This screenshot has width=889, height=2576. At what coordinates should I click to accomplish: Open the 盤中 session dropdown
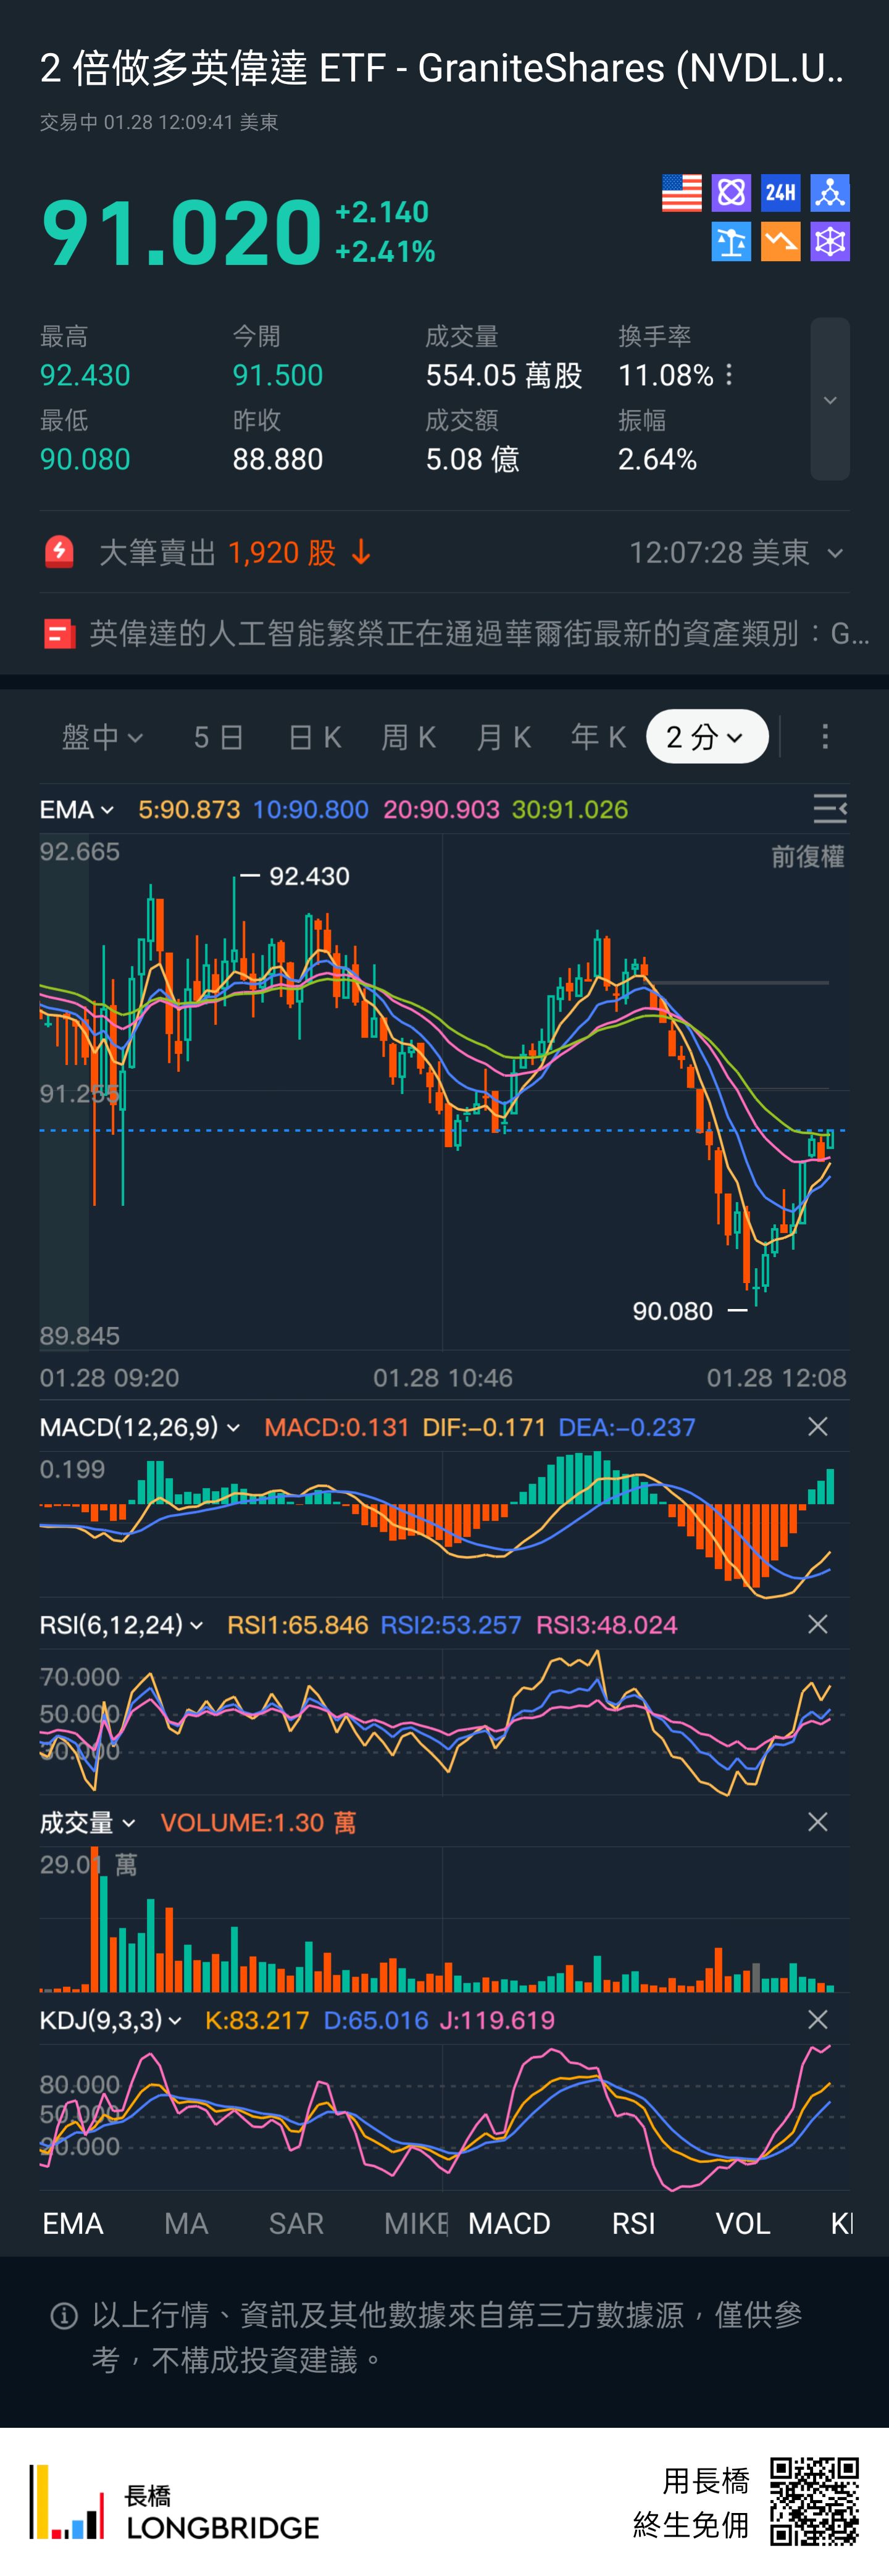pyautogui.click(x=102, y=737)
